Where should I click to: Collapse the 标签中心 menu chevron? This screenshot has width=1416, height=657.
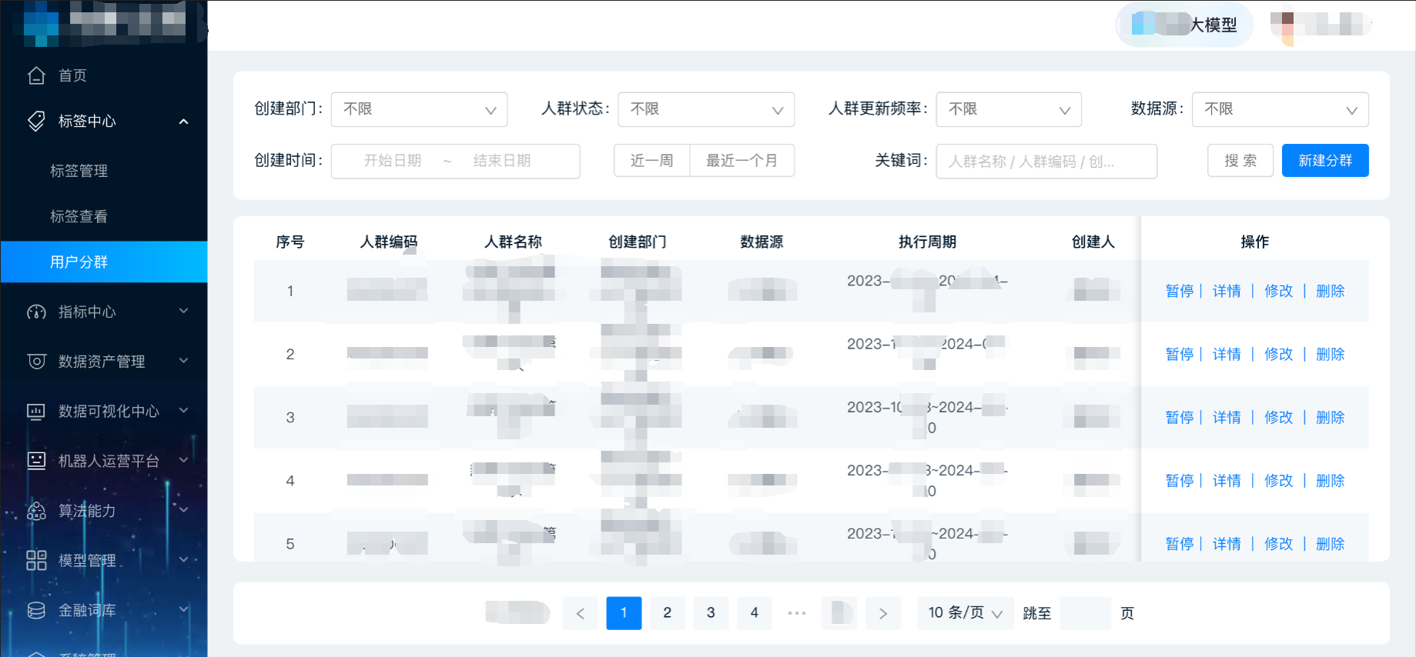tap(183, 121)
